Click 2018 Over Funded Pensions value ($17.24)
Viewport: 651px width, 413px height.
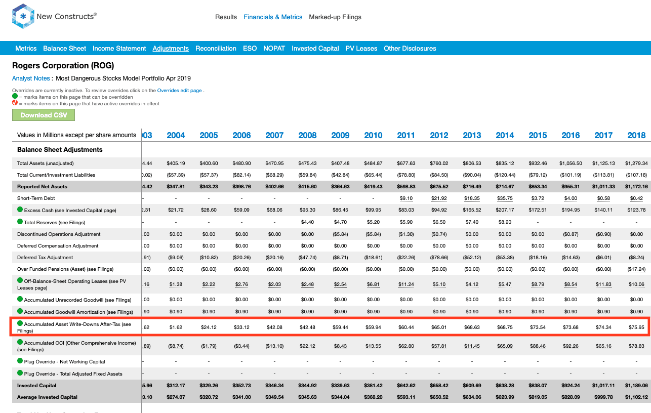[636, 269]
